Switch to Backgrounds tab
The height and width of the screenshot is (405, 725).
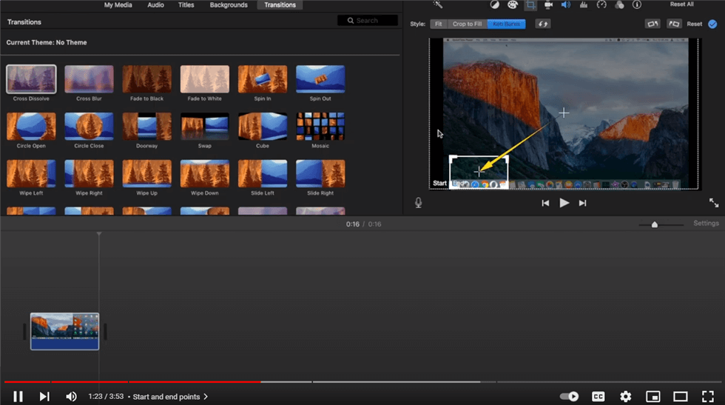[x=229, y=5]
